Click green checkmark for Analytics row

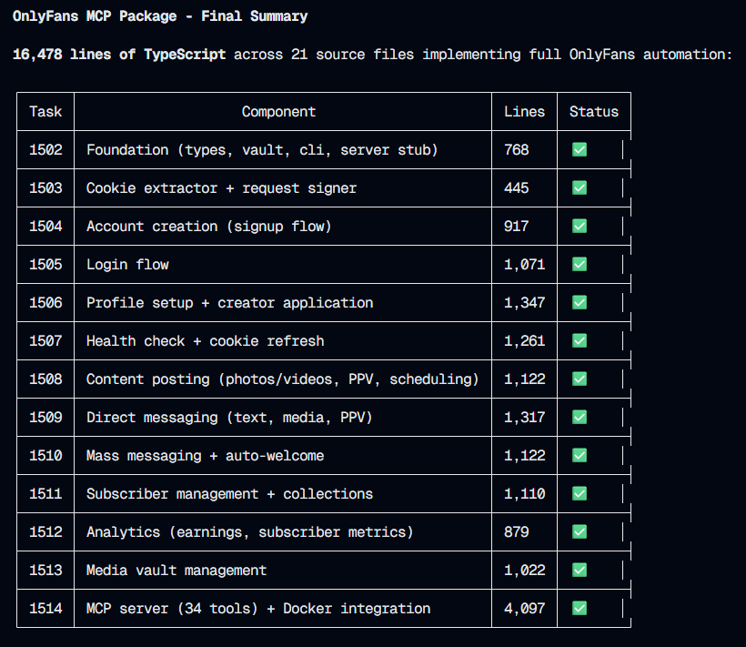580,531
